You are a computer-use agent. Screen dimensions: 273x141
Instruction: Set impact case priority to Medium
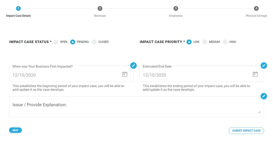click(205, 42)
